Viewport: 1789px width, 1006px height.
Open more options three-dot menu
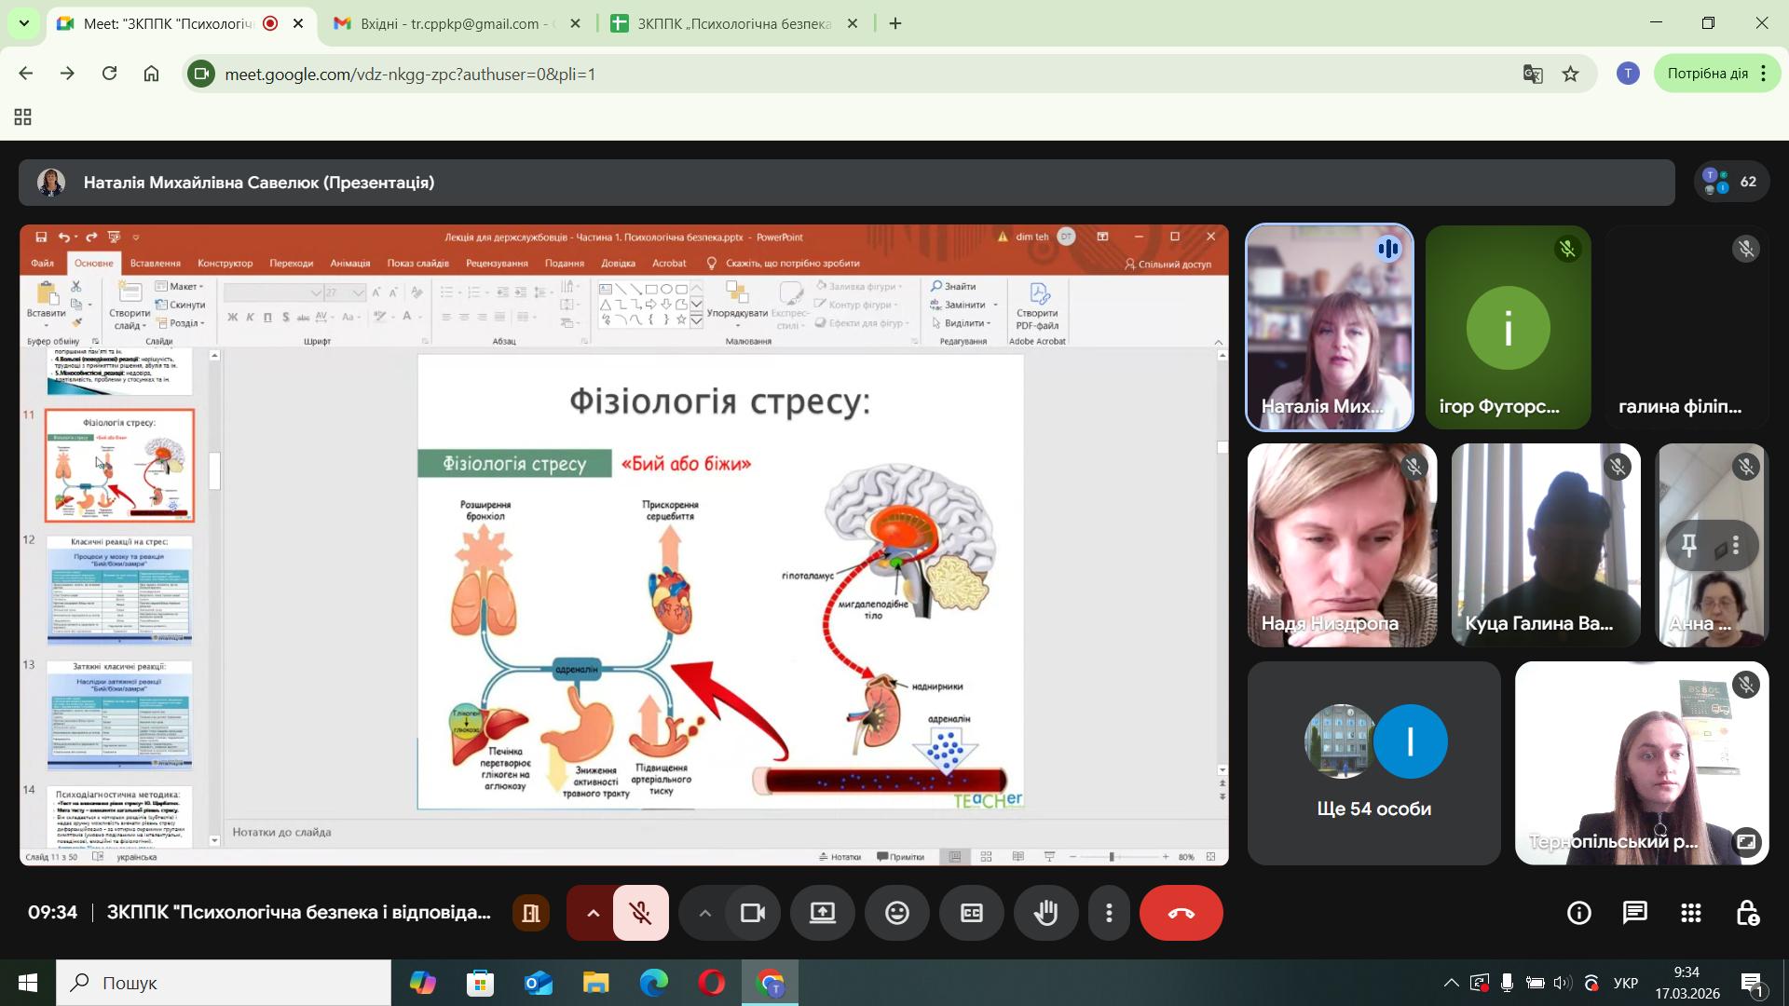click(x=1109, y=913)
